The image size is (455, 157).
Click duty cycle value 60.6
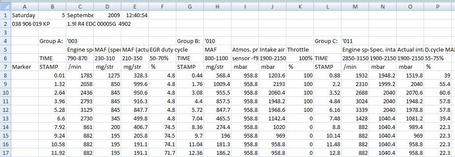click(438, 93)
